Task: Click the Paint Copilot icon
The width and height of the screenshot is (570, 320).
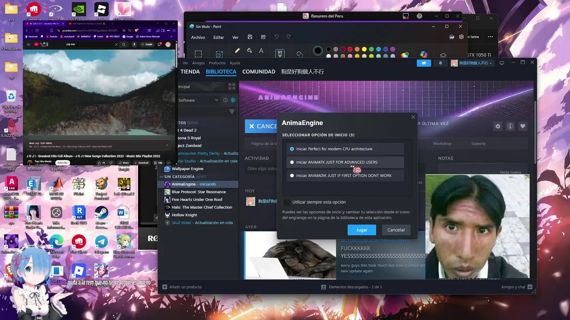Action: click(x=424, y=54)
